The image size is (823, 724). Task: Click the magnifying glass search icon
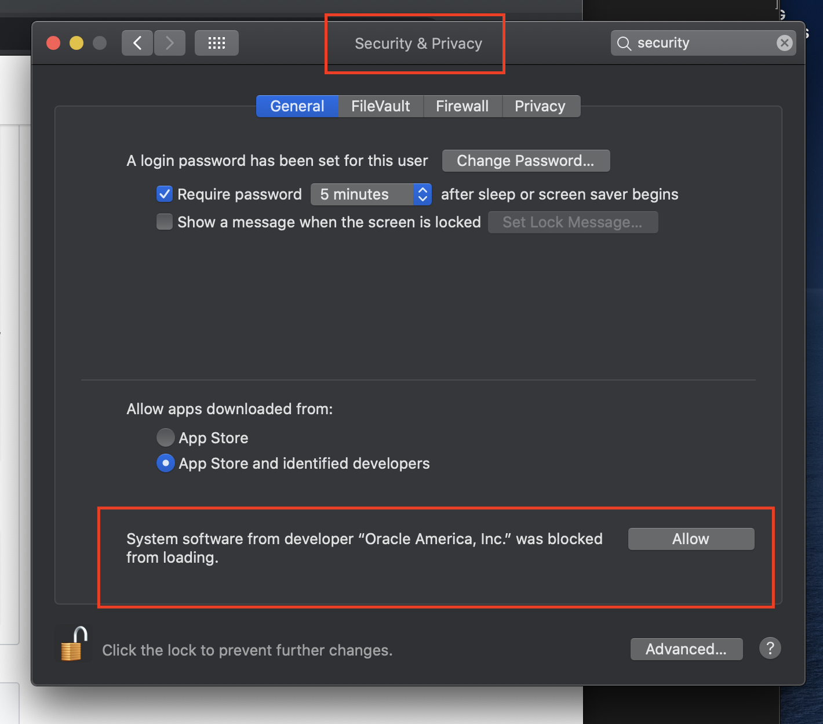(x=624, y=44)
